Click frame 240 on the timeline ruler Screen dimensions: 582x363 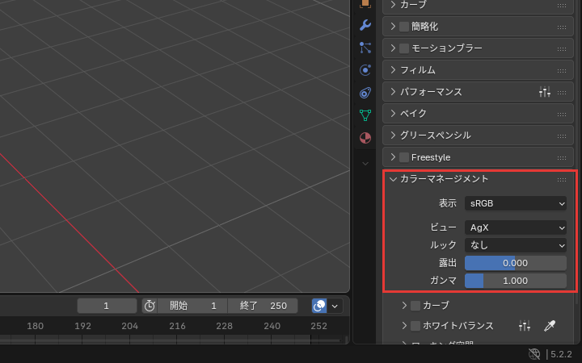[272, 326]
